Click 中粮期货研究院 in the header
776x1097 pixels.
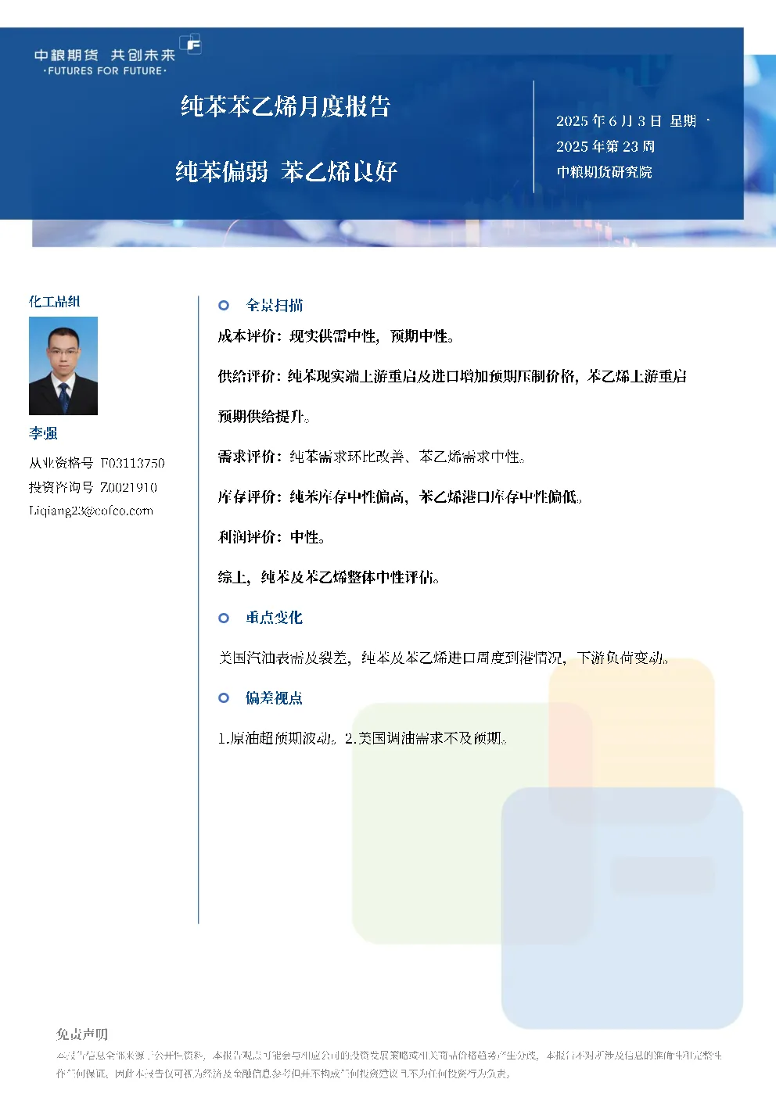pos(604,172)
